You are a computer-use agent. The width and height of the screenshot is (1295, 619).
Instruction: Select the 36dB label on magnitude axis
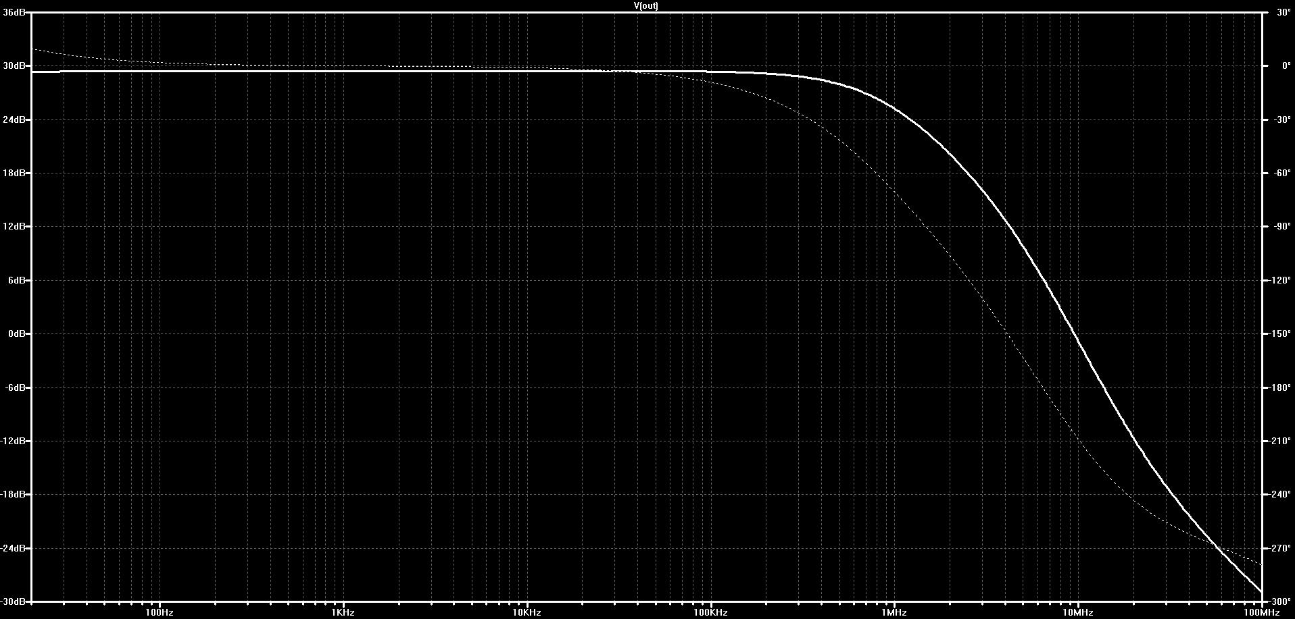point(14,13)
